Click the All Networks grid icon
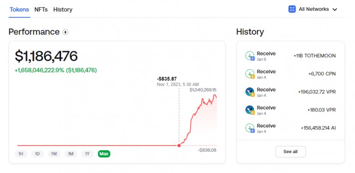This screenshot has width=355, height=173. tap(292, 9)
